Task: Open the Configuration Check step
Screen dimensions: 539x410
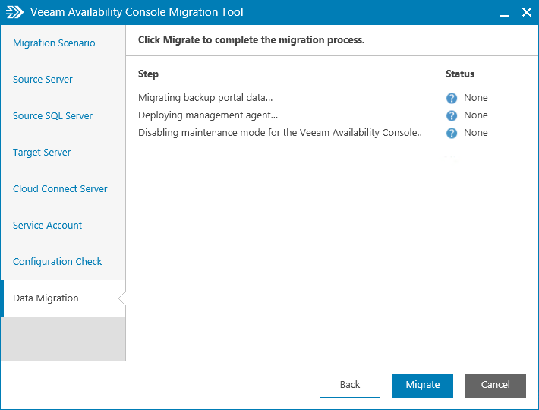Action: [57, 262]
